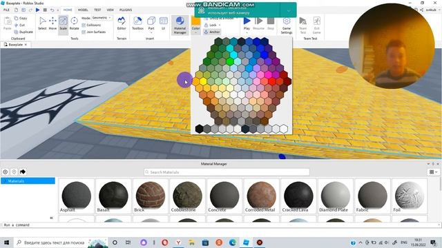
Task: Open Opera browser from taskbar
Action: pyautogui.click(x=165, y=242)
